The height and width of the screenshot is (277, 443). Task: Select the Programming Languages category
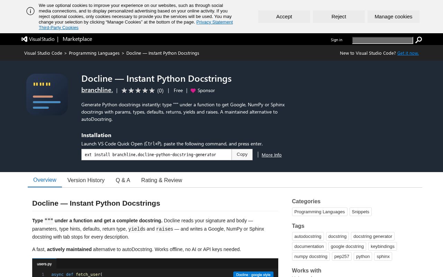point(319,212)
